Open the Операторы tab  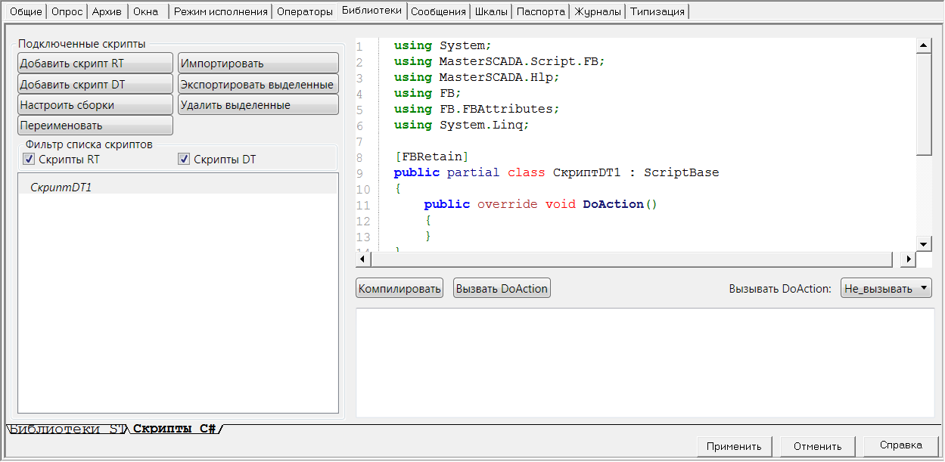click(305, 11)
